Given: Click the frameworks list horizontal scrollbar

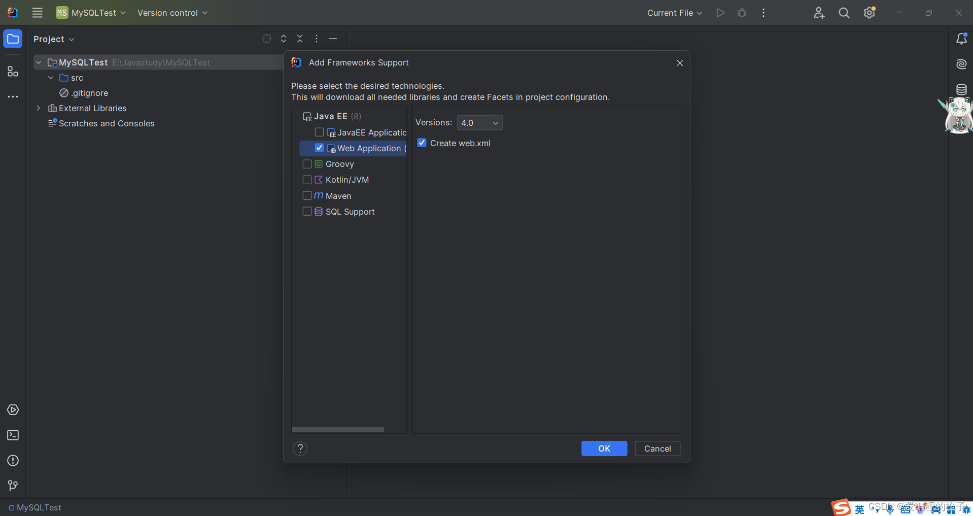Looking at the screenshot, I should (x=338, y=430).
